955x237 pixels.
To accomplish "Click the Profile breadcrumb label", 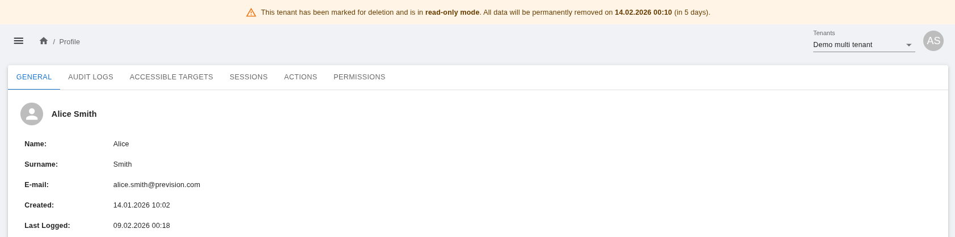I will (69, 42).
